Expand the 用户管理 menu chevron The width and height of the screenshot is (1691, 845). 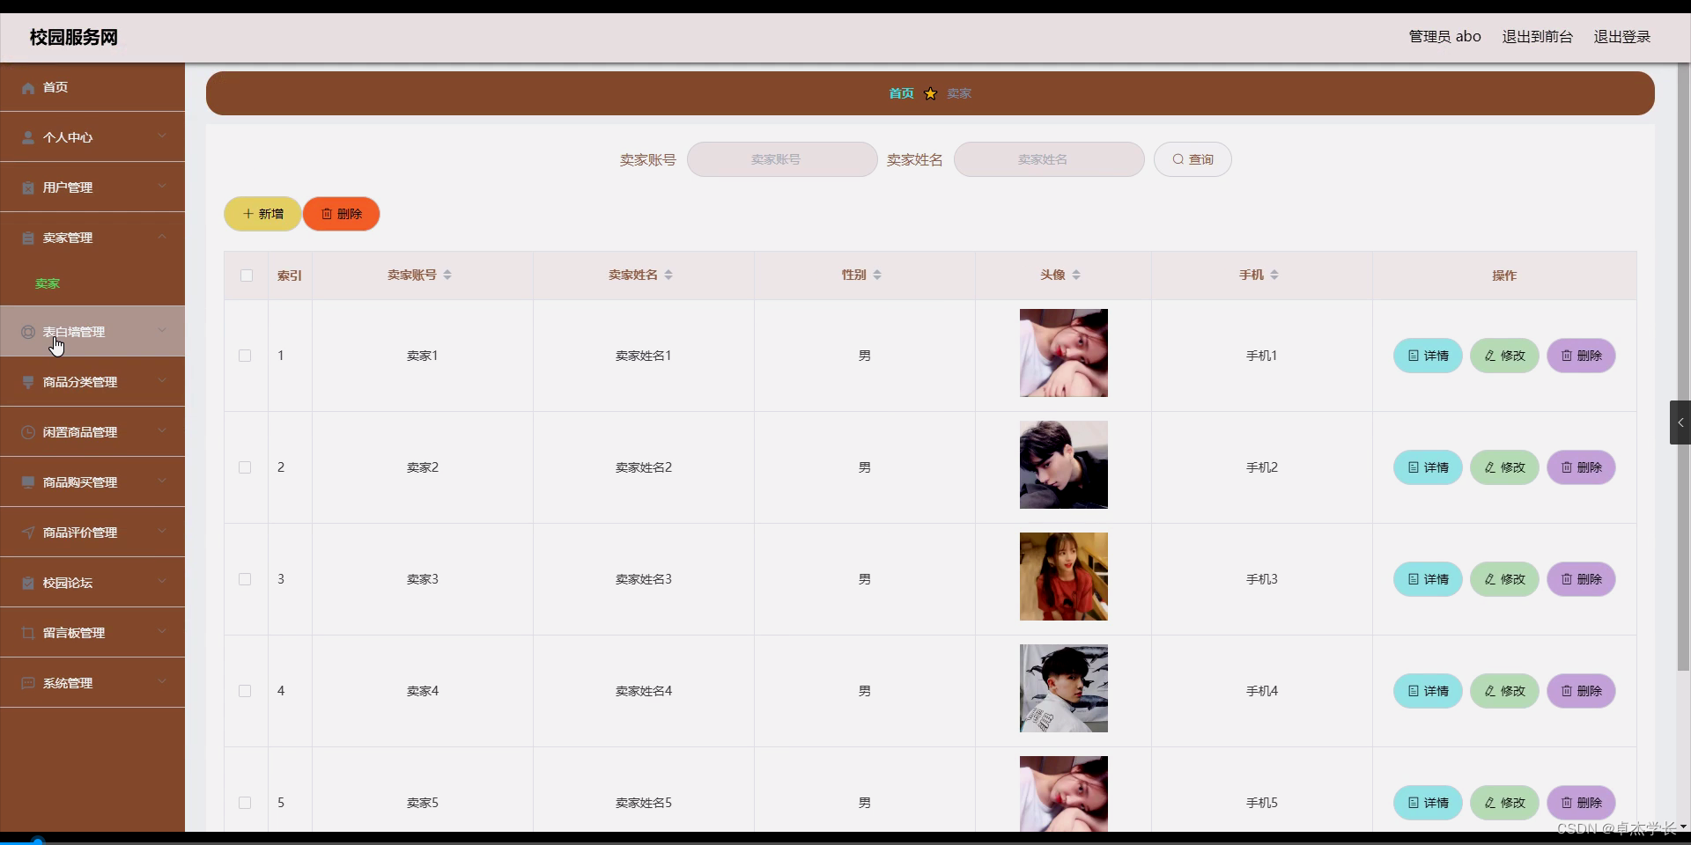coord(162,187)
